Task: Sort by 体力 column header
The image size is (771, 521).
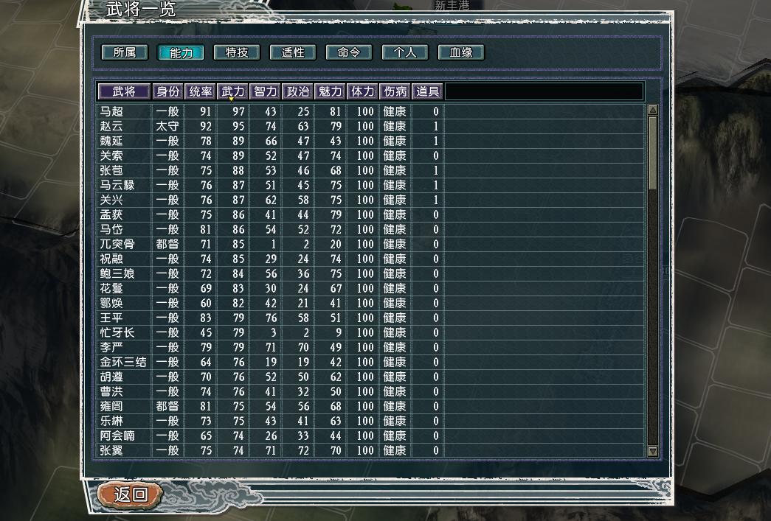Action: [362, 91]
